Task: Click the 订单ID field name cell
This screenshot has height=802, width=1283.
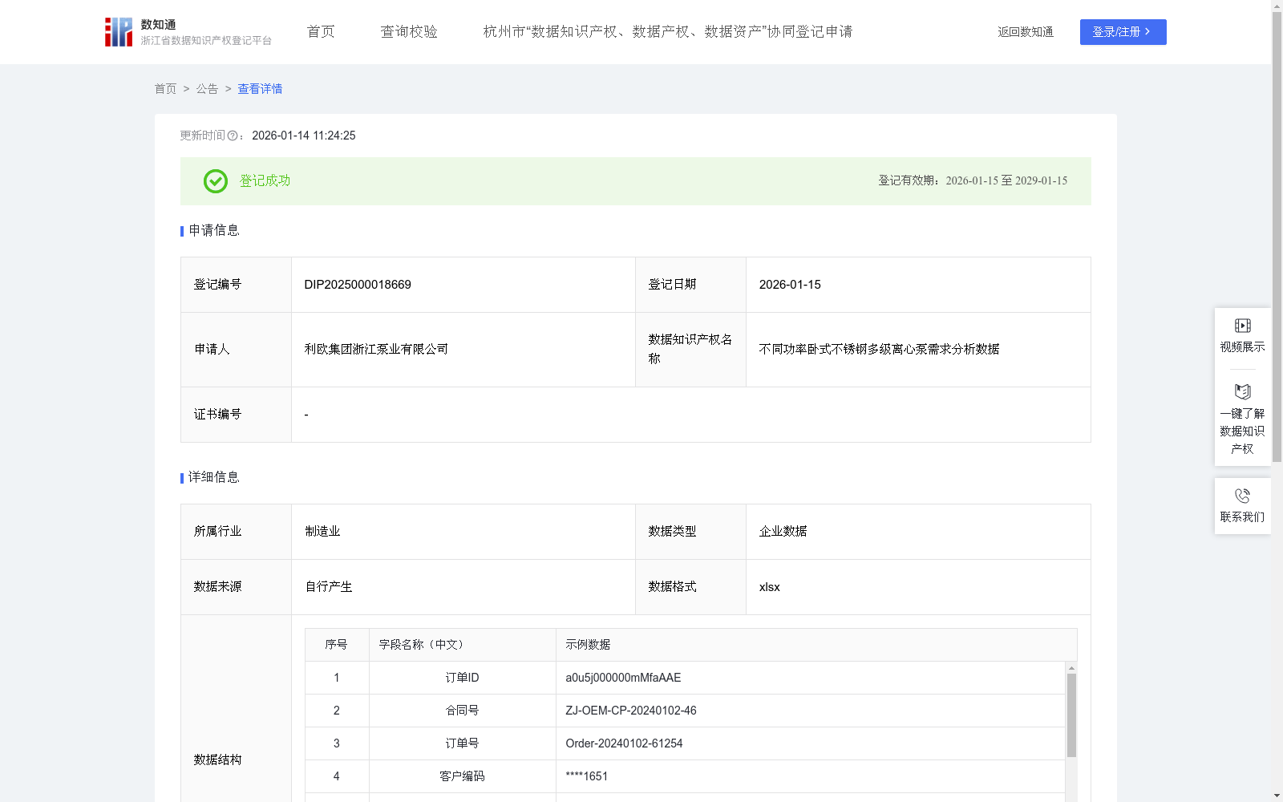Action: point(463,678)
